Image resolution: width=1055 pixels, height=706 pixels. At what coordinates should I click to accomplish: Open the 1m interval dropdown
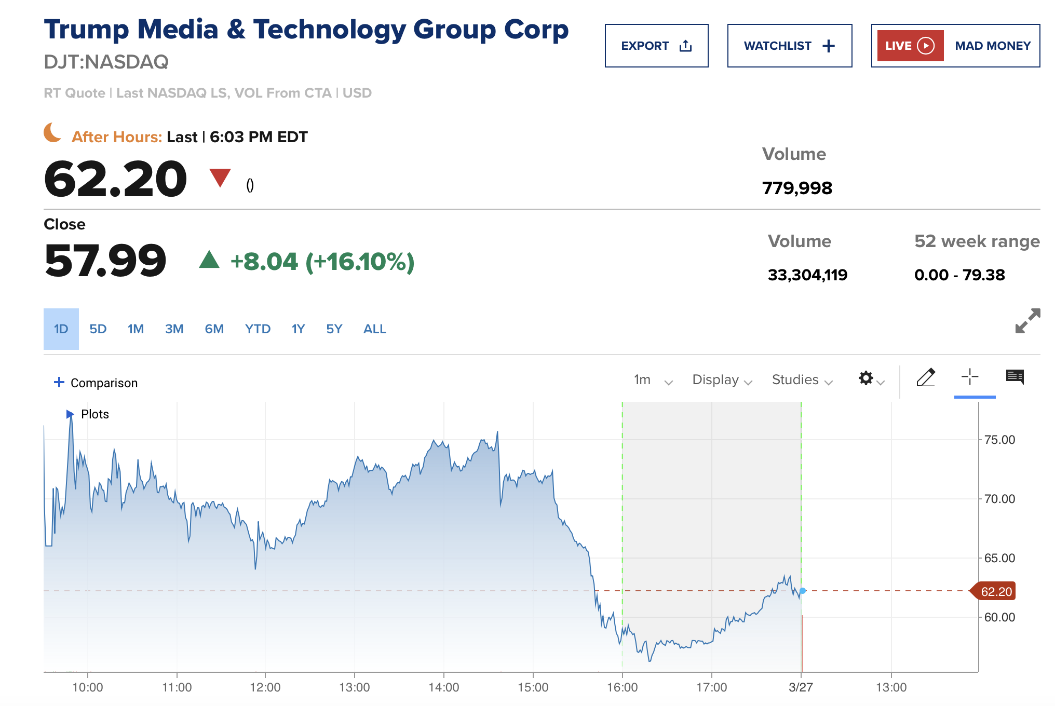[653, 380]
